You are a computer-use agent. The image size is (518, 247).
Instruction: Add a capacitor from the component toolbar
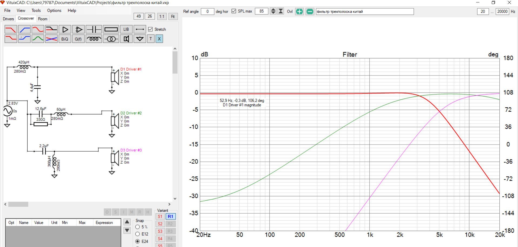[x=94, y=29]
